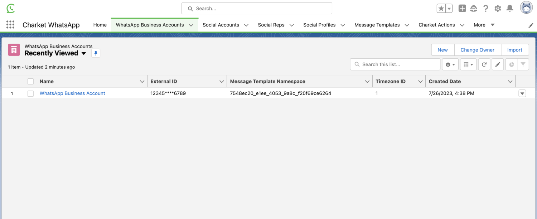
Task: Open the row actions dropdown arrow
Action: [x=522, y=93]
